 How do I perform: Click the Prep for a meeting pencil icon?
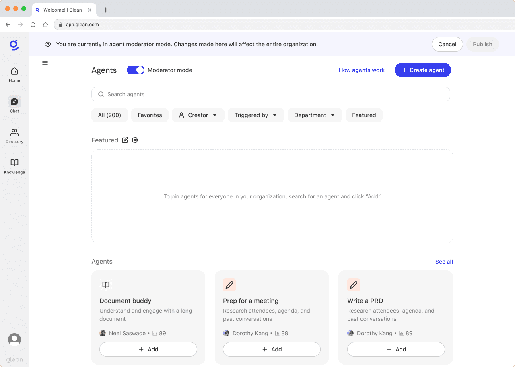coord(229,285)
